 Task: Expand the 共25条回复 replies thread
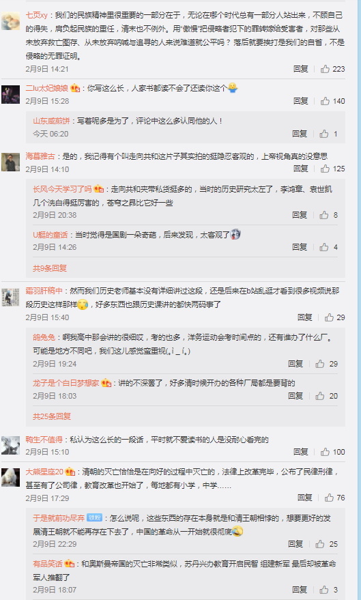(x=52, y=416)
